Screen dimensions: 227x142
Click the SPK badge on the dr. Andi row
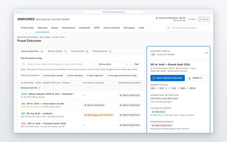24,124
